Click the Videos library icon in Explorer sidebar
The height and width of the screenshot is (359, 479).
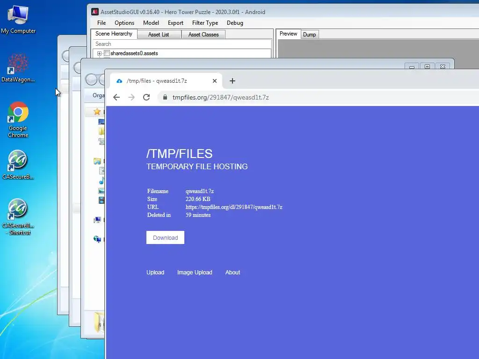point(102,200)
